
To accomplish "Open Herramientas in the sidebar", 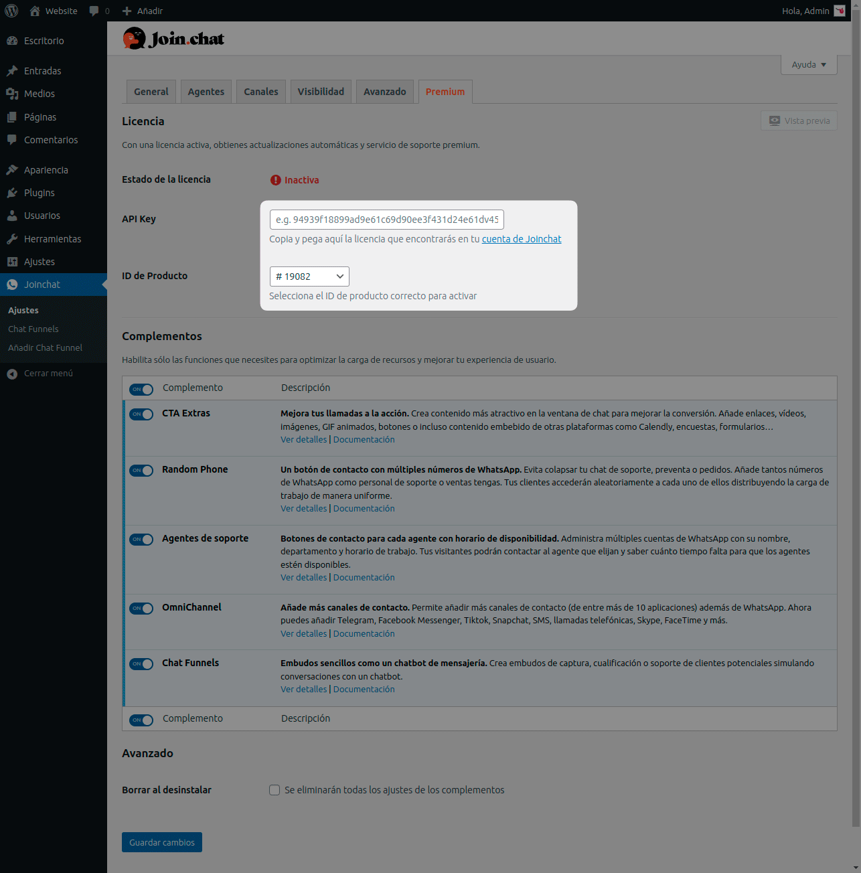I will (52, 239).
